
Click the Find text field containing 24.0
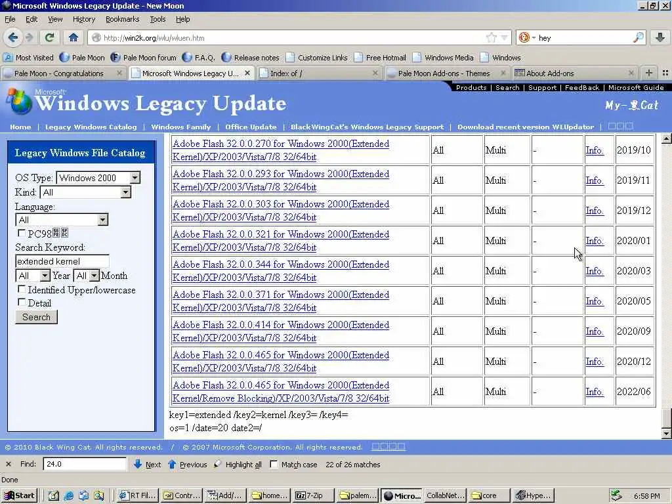85,464
